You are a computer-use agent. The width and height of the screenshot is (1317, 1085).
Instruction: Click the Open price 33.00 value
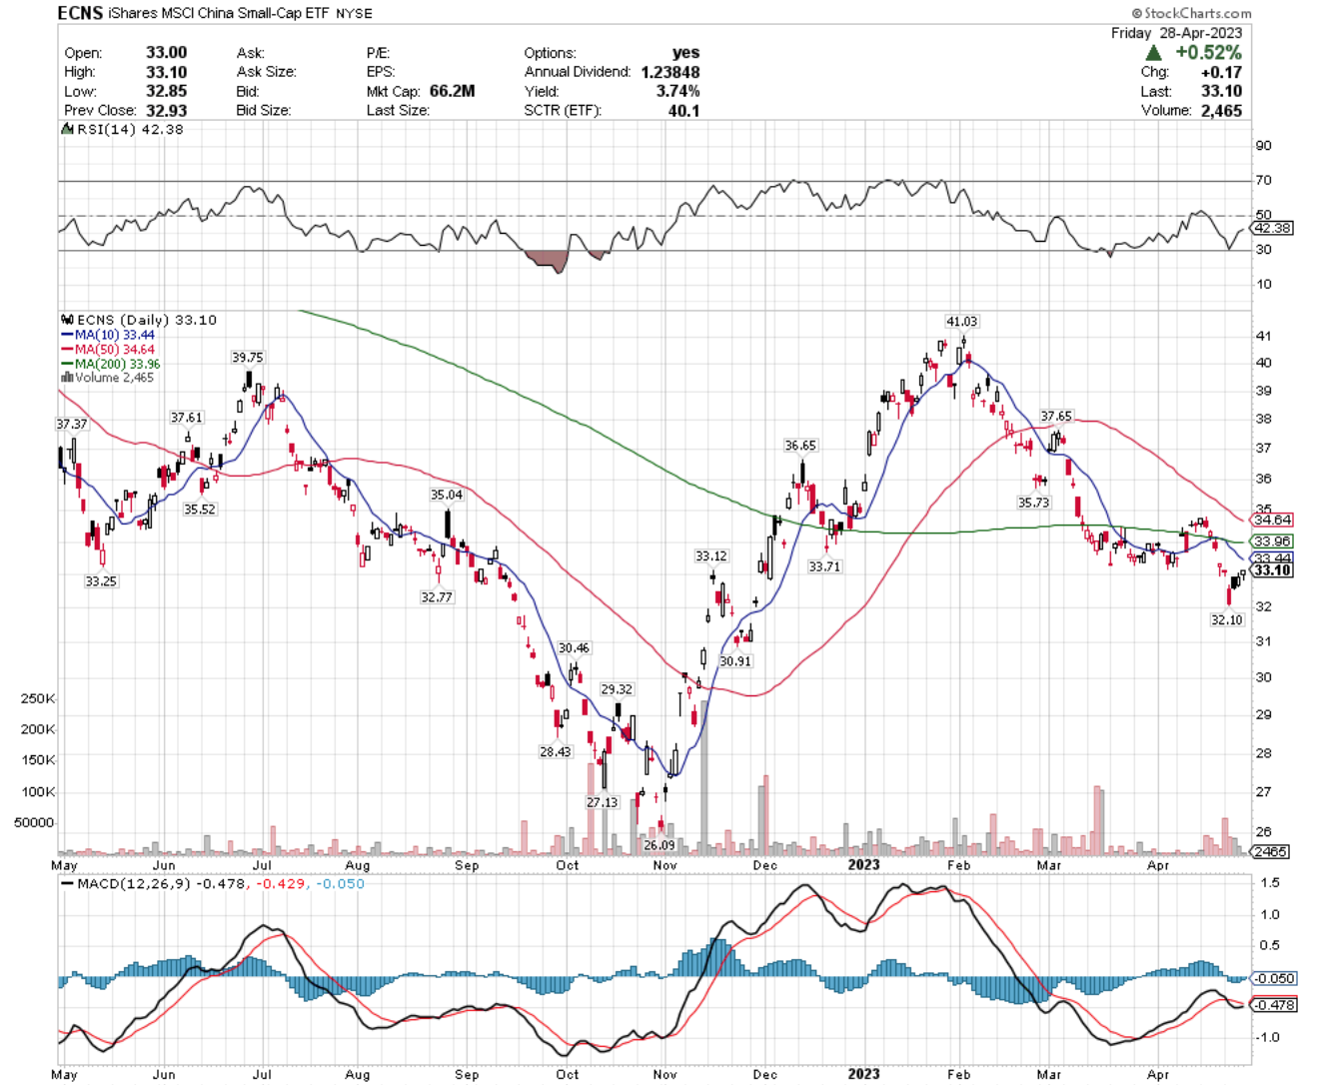pyautogui.click(x=167, y=52)
